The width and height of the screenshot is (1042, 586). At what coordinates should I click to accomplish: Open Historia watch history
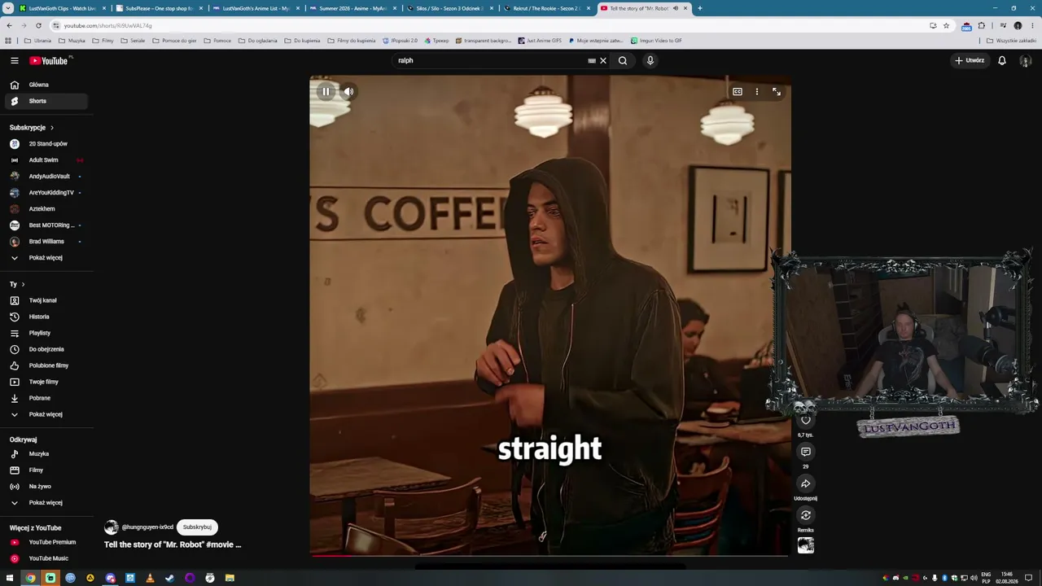(45, 317)
